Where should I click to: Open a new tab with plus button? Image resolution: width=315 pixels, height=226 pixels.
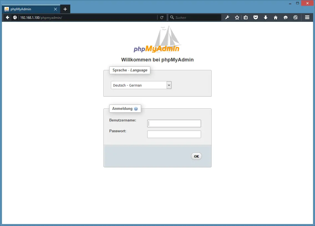[65, 9]
